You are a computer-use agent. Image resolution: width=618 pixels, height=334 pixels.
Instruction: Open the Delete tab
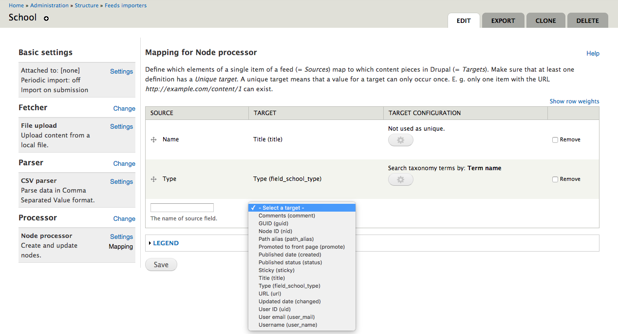(x=587, y=20)
